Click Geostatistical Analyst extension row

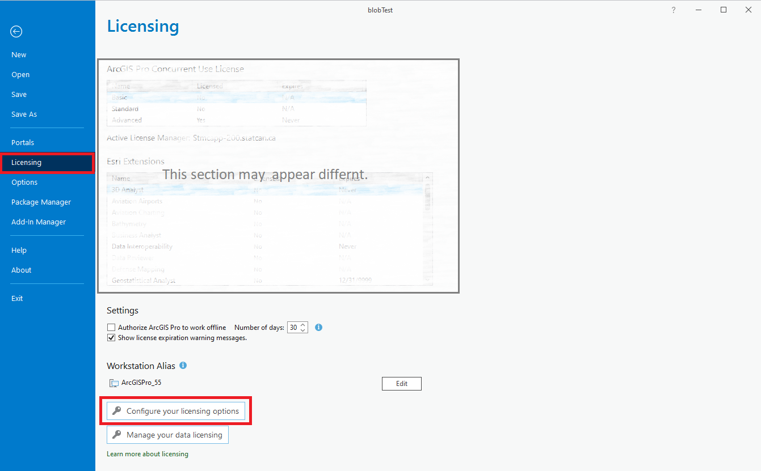(266, 281)
